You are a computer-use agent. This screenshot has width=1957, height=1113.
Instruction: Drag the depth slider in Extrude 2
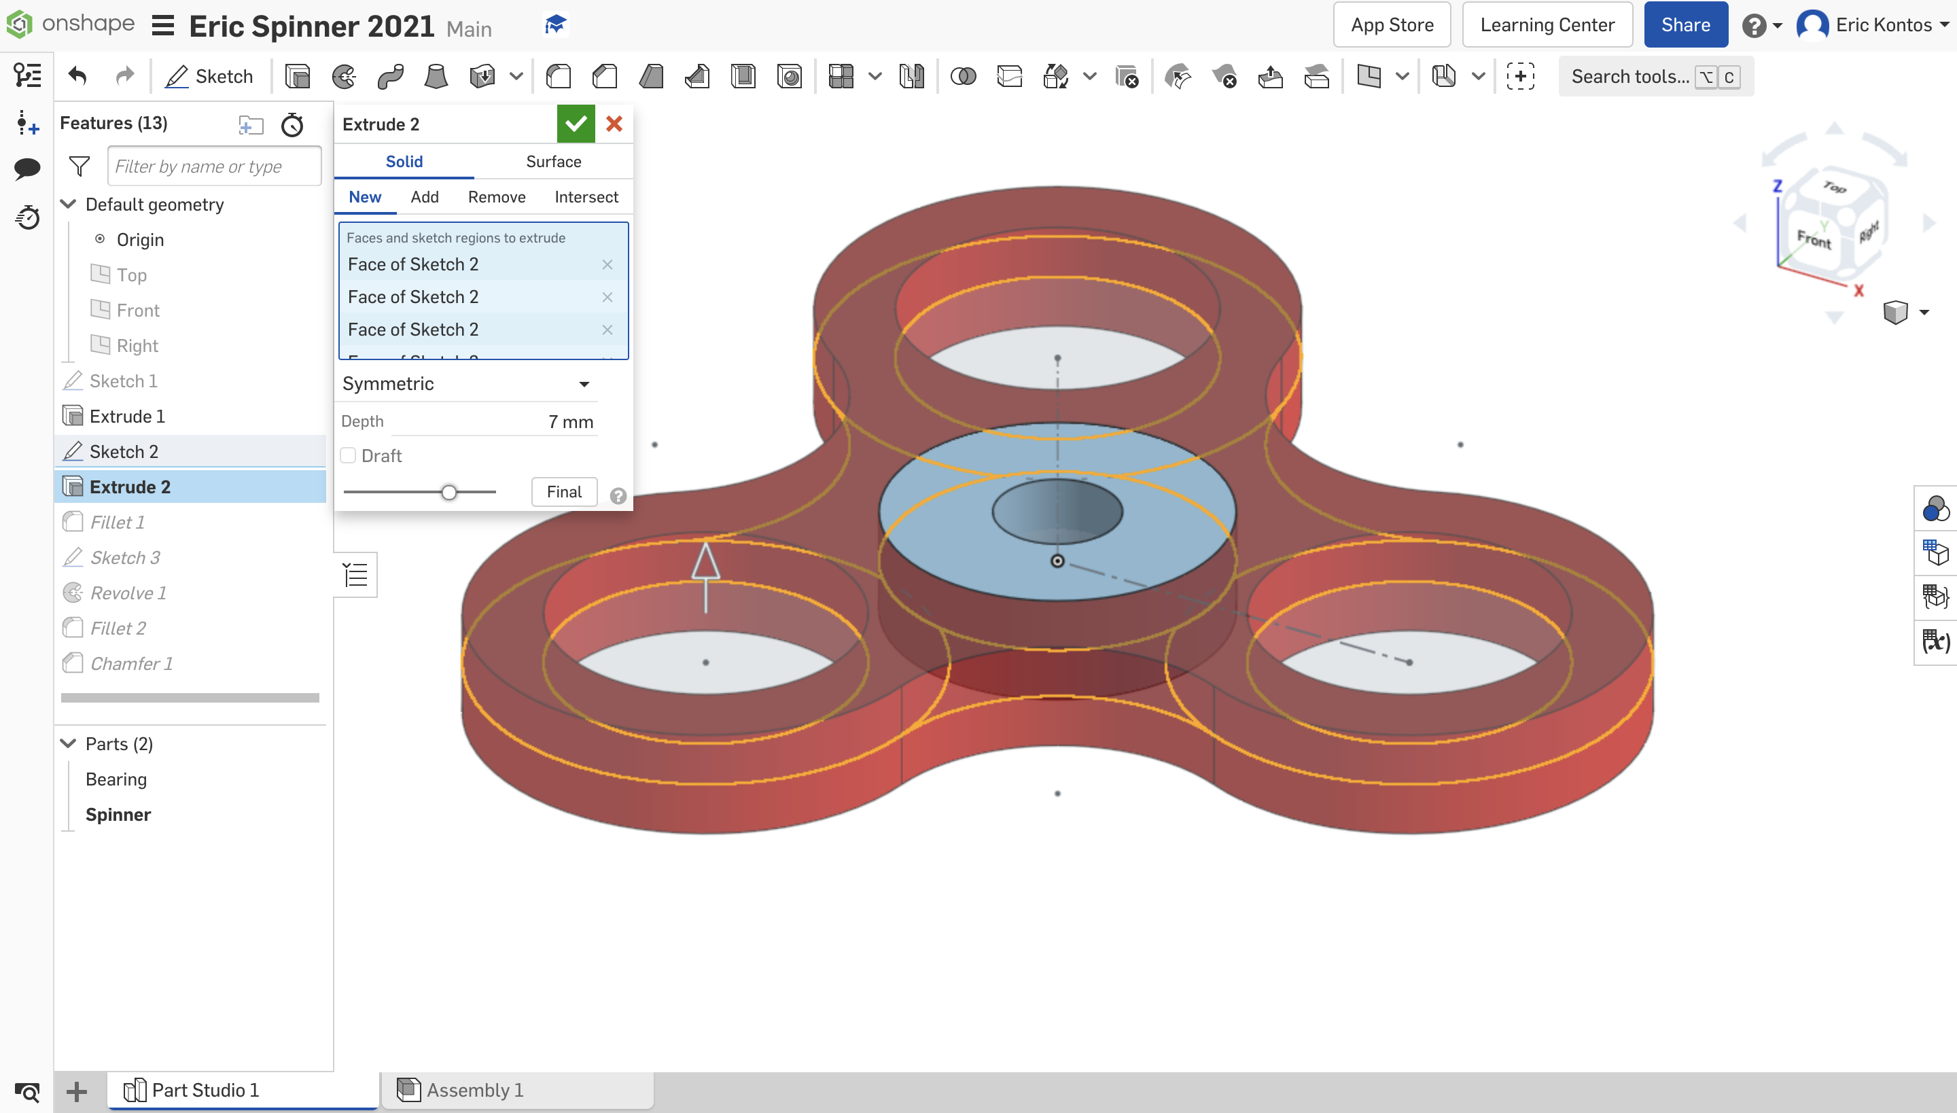coord(449,491)
